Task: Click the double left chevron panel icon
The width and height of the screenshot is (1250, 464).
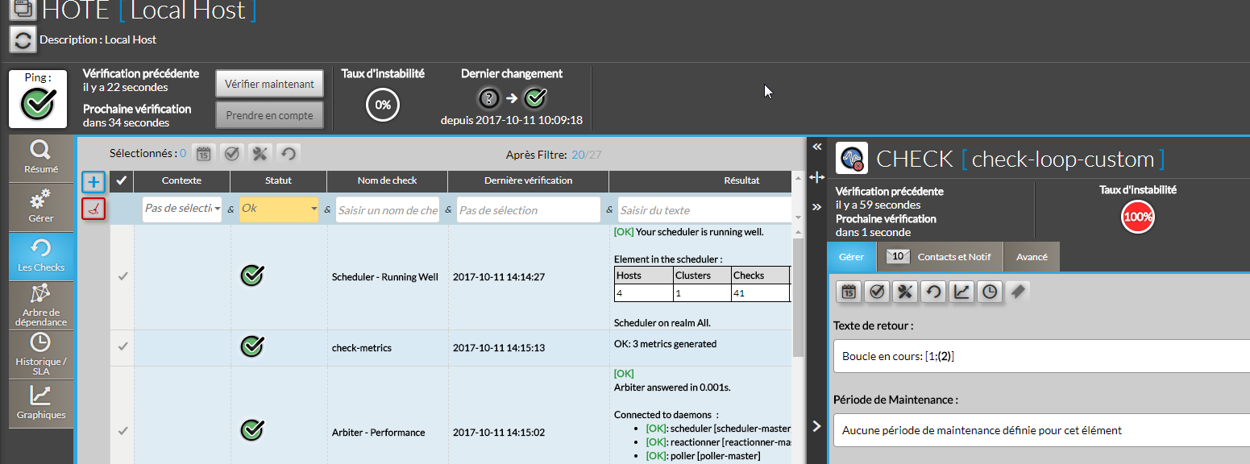Action: [x=817, y=147]
